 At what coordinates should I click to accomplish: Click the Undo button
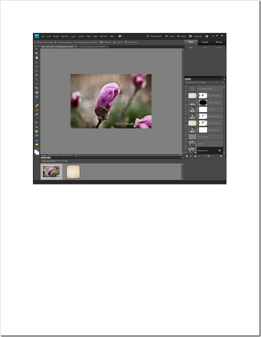(x=170, y=36)
